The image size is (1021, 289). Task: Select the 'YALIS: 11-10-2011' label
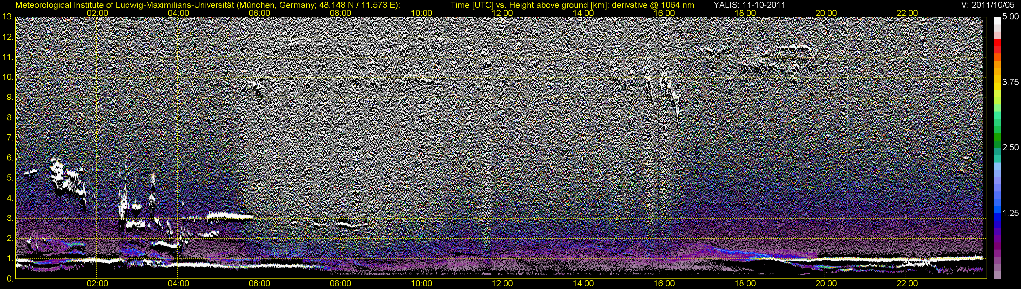point(749,5)
